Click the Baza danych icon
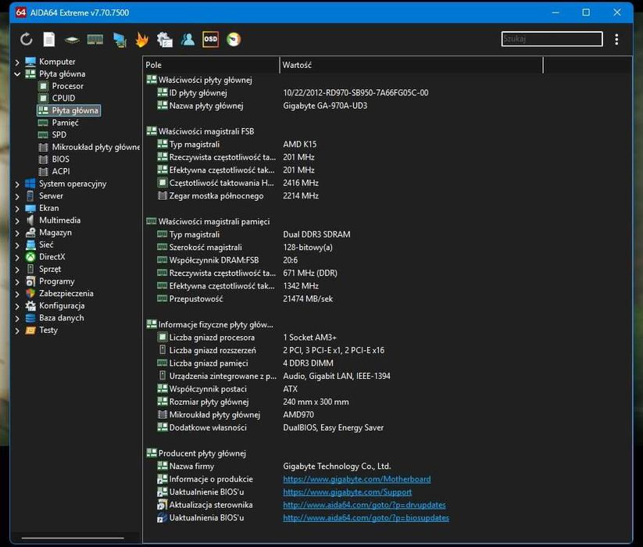The height and width of the screenshot is (547, 643). (30, 318)
